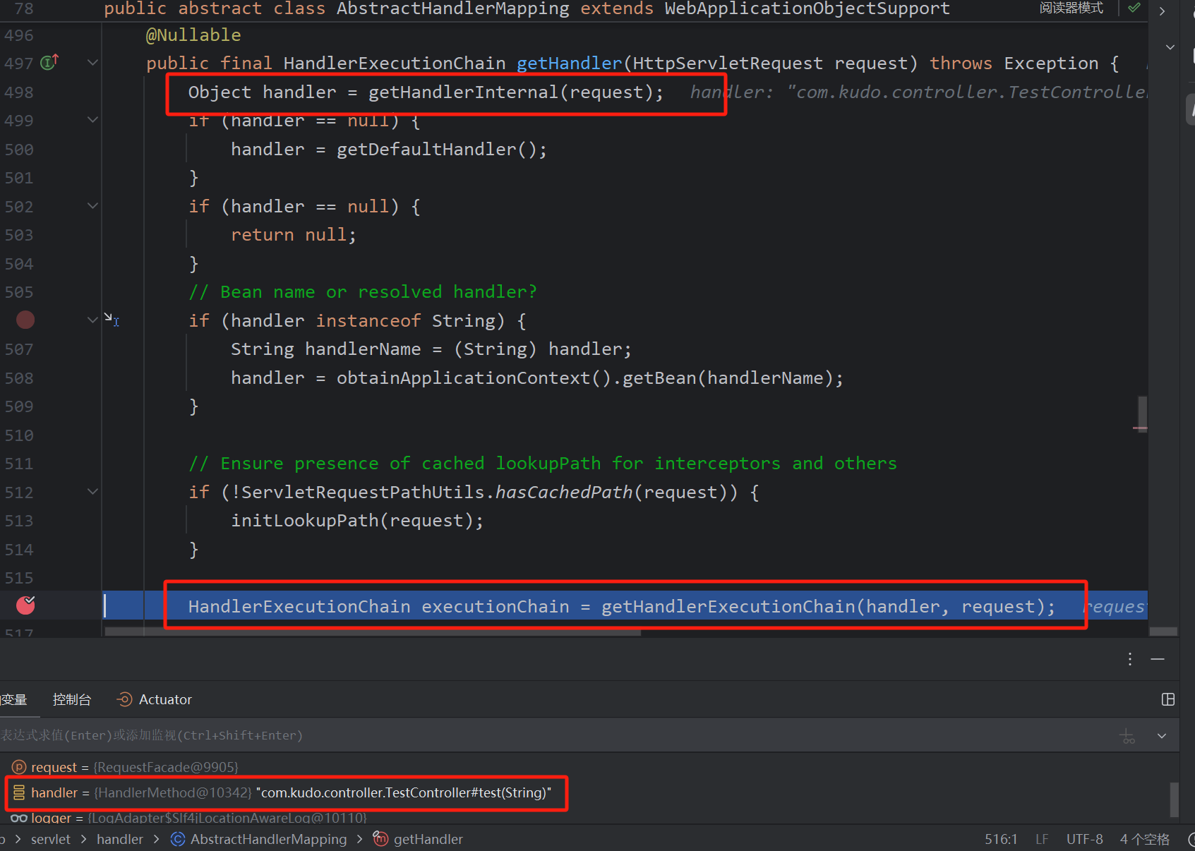1195x851 pixels.
Task: Toggle the breakpoint on the instanceof String line
Action: [25, 320]
